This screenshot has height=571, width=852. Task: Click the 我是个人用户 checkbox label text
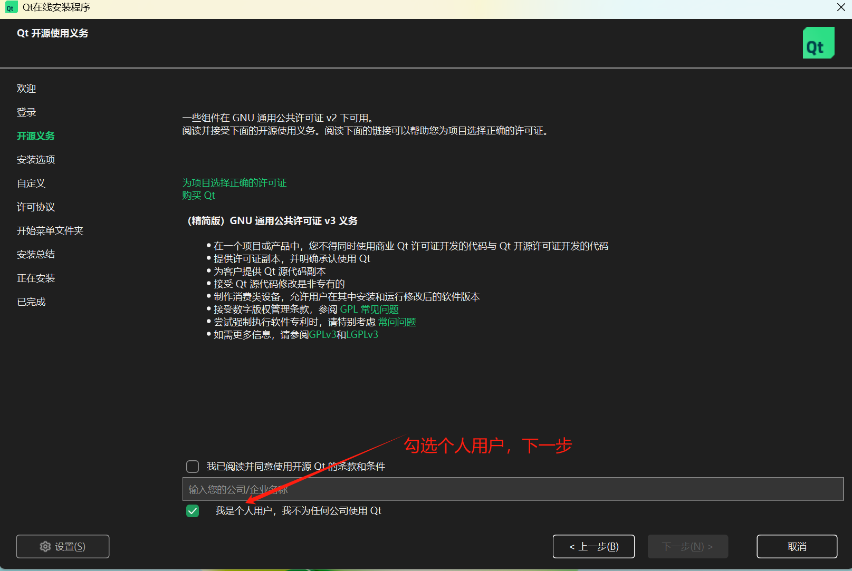tap(298, 511)
